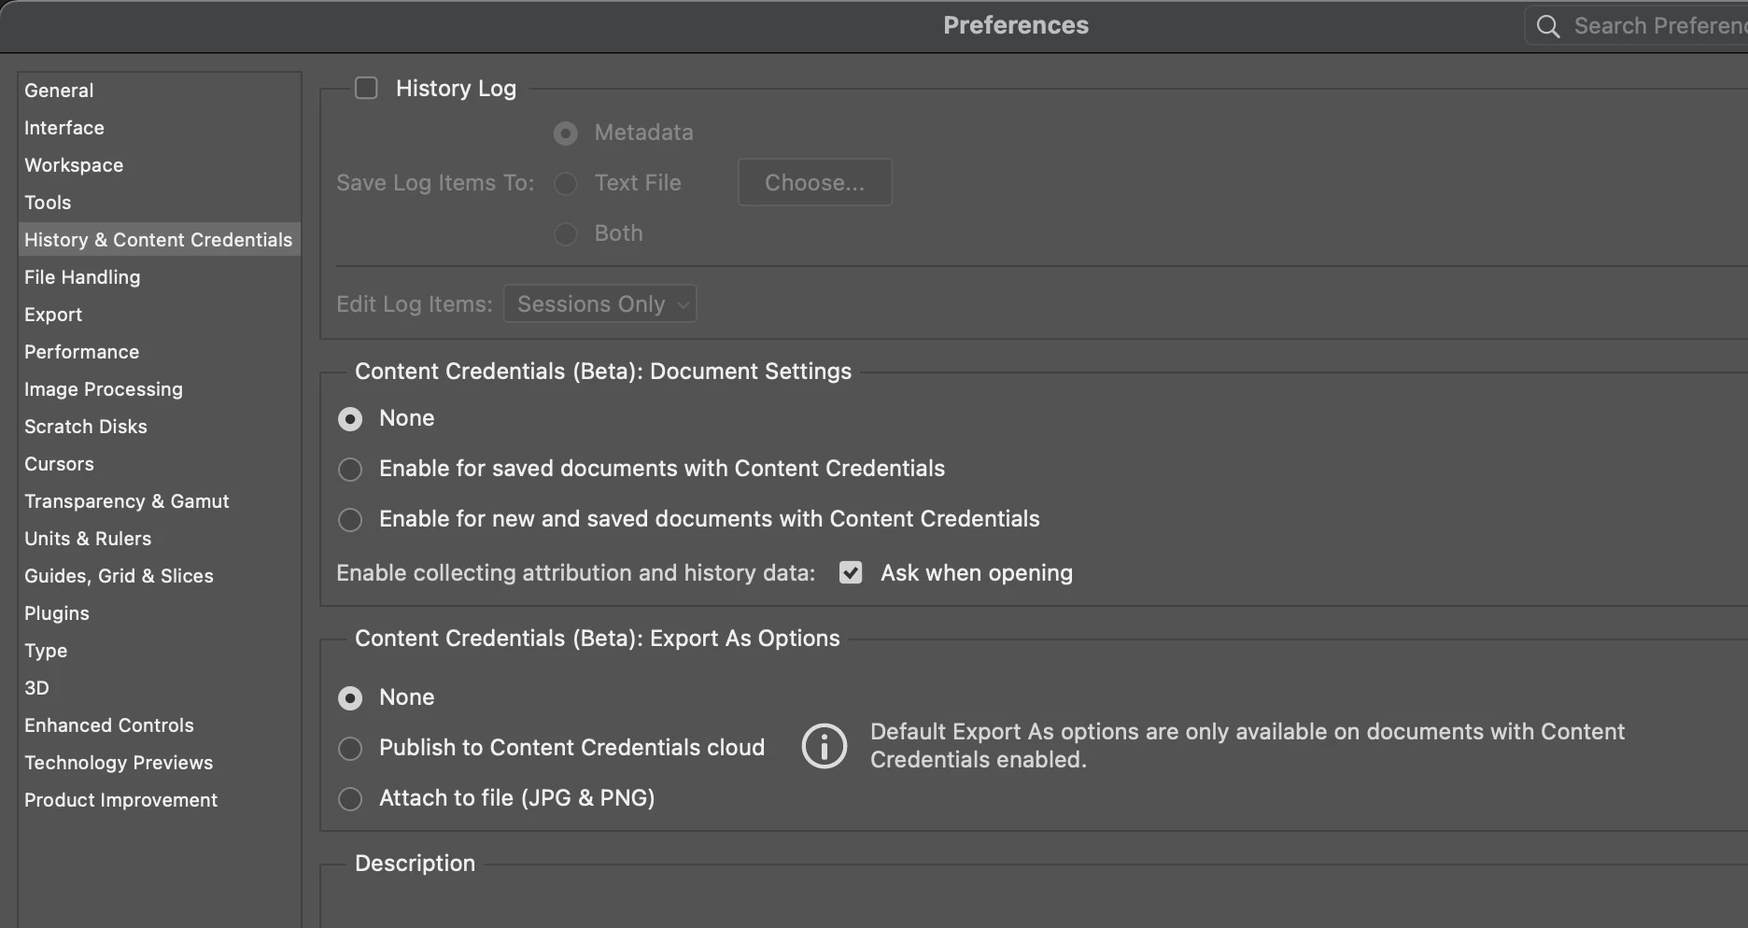Select Attach to file (JPG & PNG)
This screenshot has height=928, width=1748.
[350, 798]
